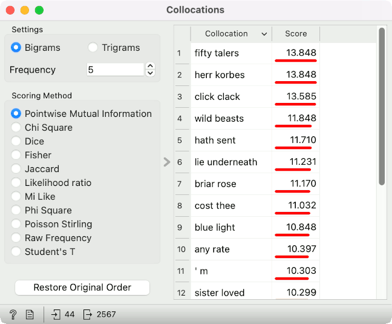Open the report document icon

tap(30, 314)
